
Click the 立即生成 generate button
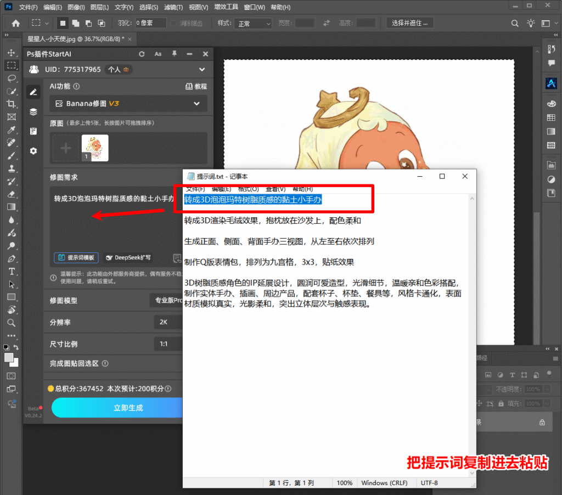click(117, 408)
